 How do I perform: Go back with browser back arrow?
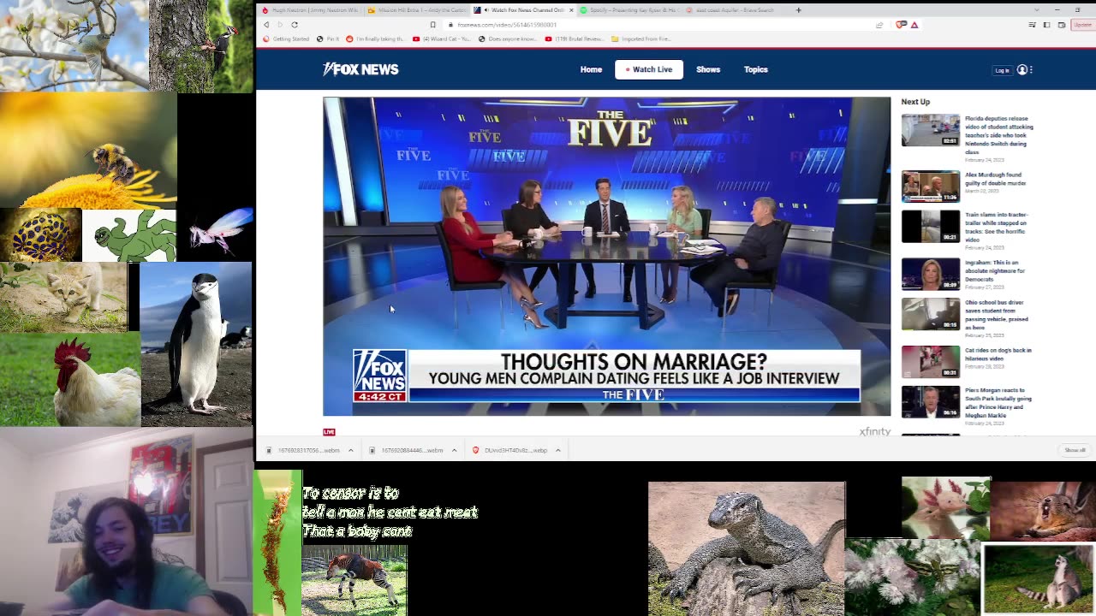tap(266, 25)
